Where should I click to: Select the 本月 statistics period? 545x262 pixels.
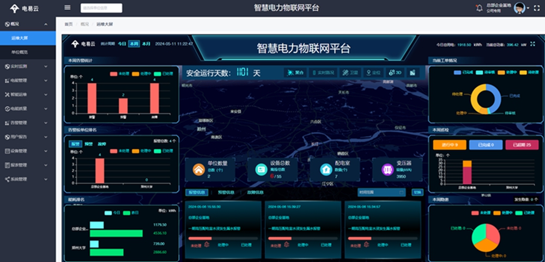(146, 44)
